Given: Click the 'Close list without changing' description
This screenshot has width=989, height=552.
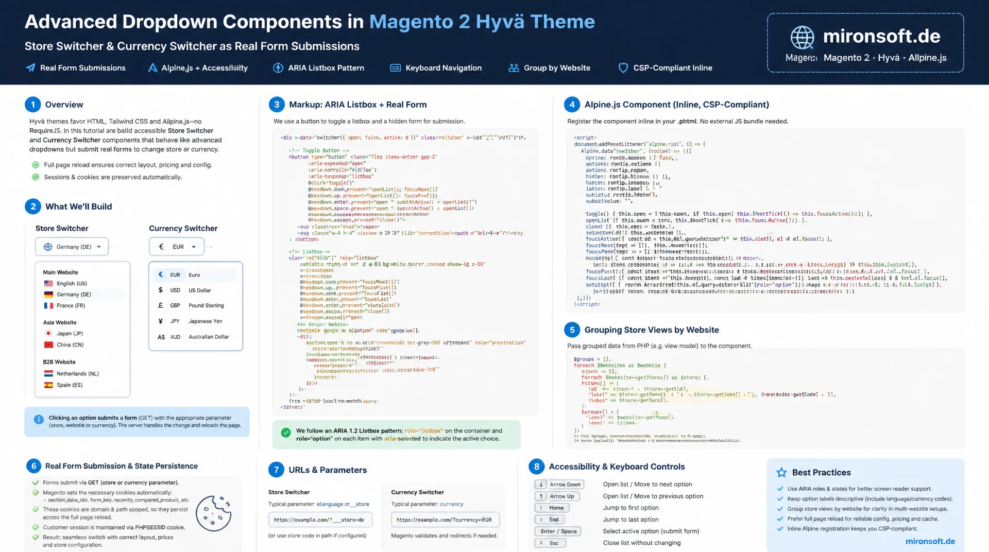Looking at the screenshot, I should [x=642, y=543].
